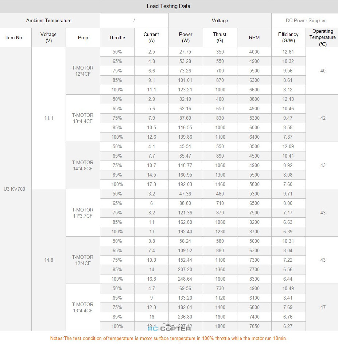The width and height of the screenshot is (338, 344).
Task: Select power value '27.75'
Action: pyautogui.click(x=185, y=52)
